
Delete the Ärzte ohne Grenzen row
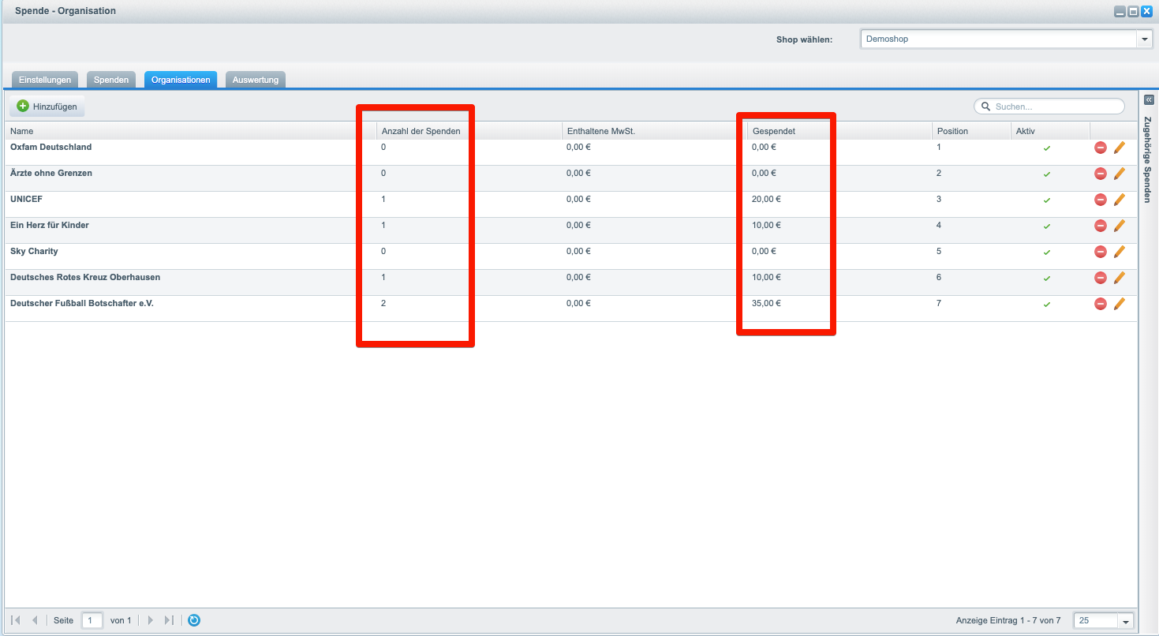click(x=1100, y=174)
